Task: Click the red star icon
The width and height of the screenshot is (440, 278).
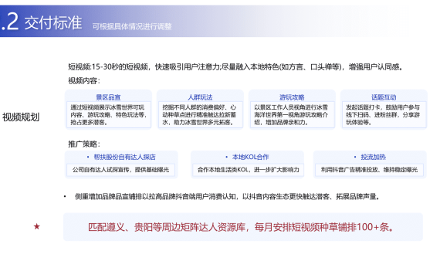Action: pyautogui.click(x=37, y=226)
